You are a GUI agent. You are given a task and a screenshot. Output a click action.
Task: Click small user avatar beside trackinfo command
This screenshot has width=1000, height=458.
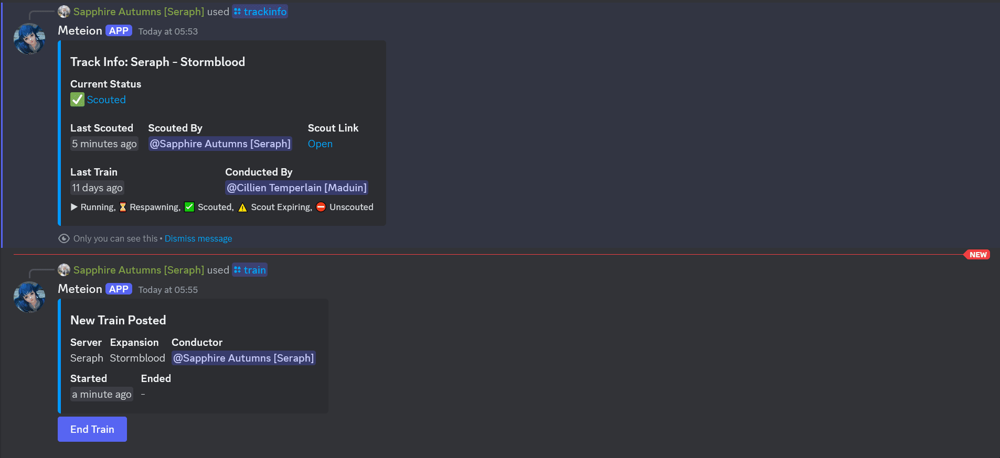(64, 12)
